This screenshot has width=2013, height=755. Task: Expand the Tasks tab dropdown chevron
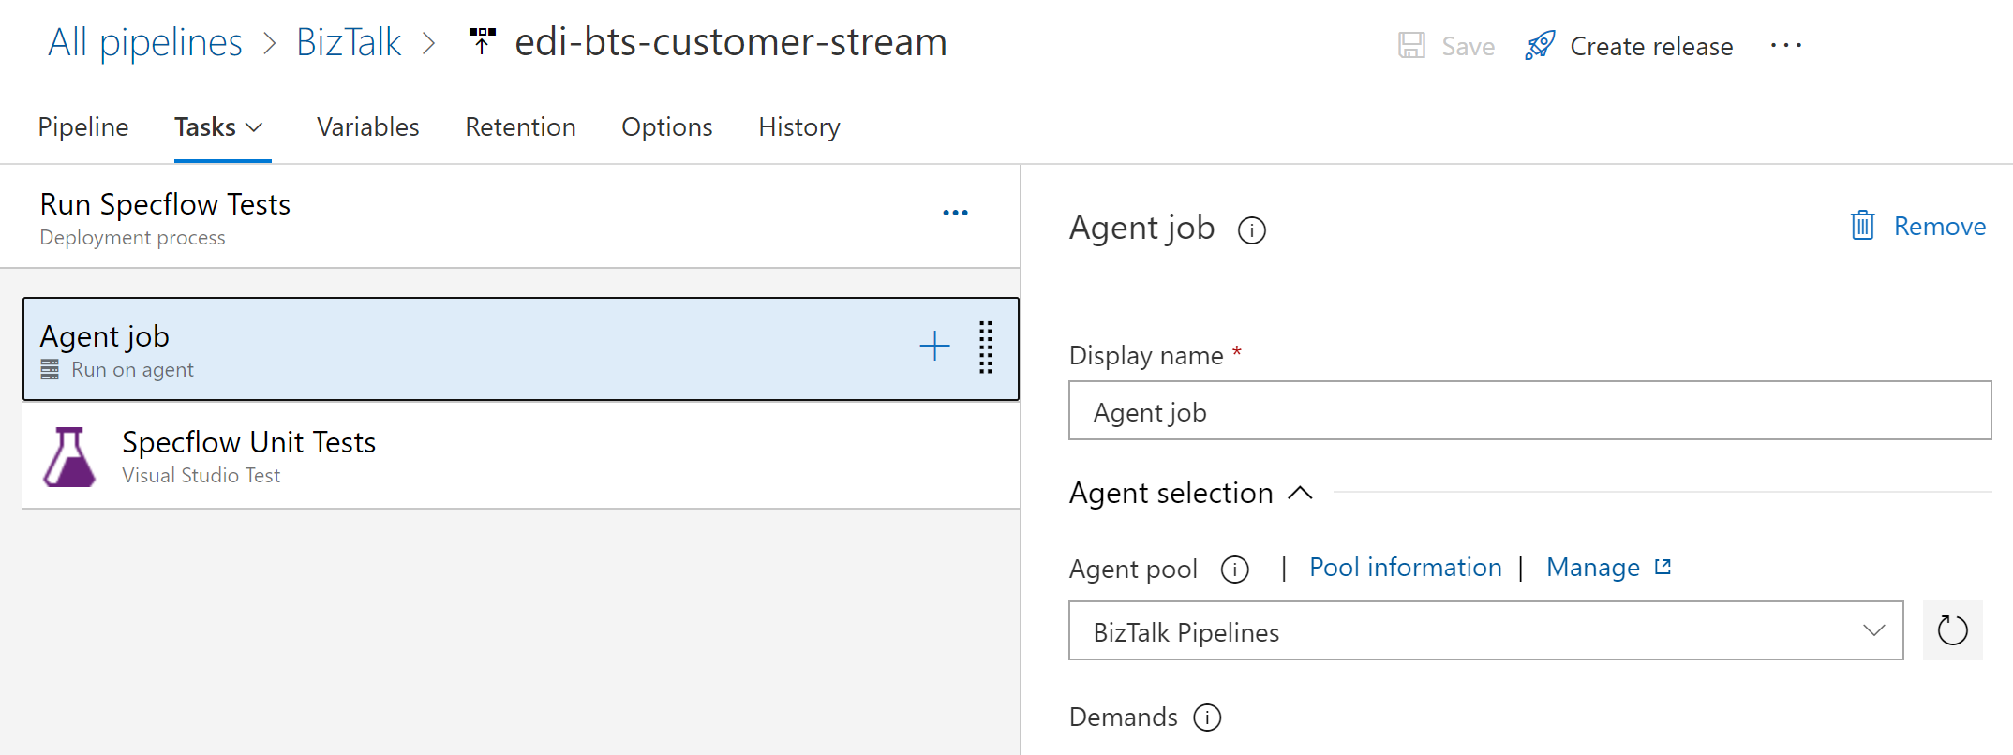pos(254,127)
